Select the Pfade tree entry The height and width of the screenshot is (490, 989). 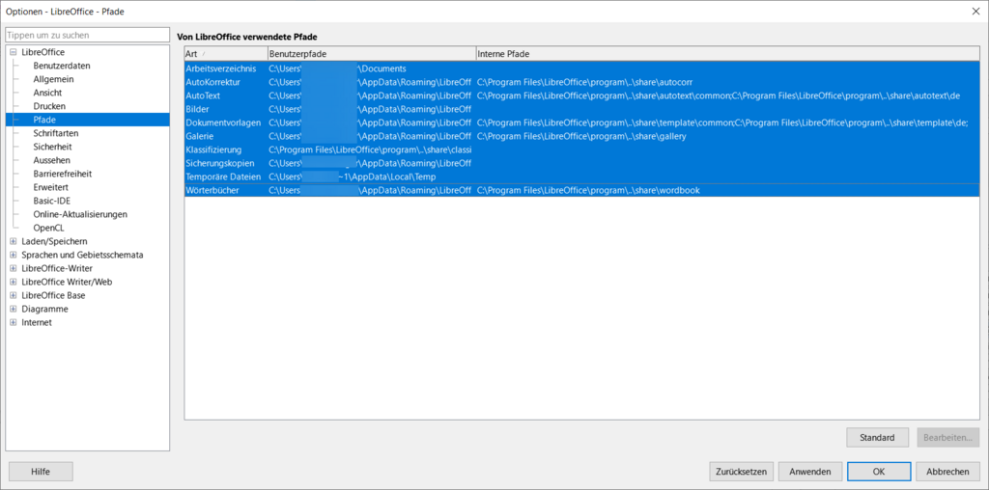[x=87, y=120]
